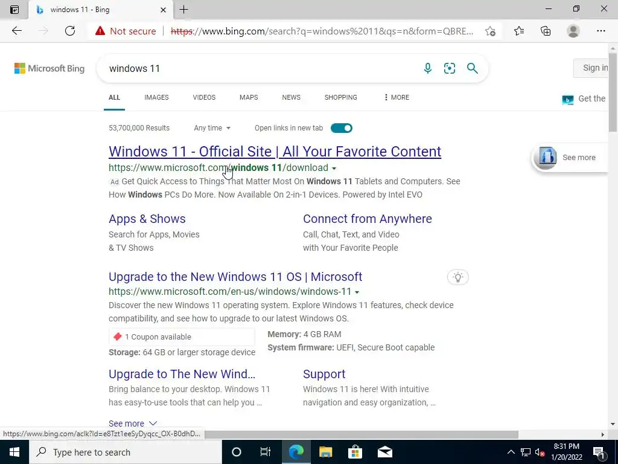
Task: Open the tab actions menu icon
Action: [14, 10]
